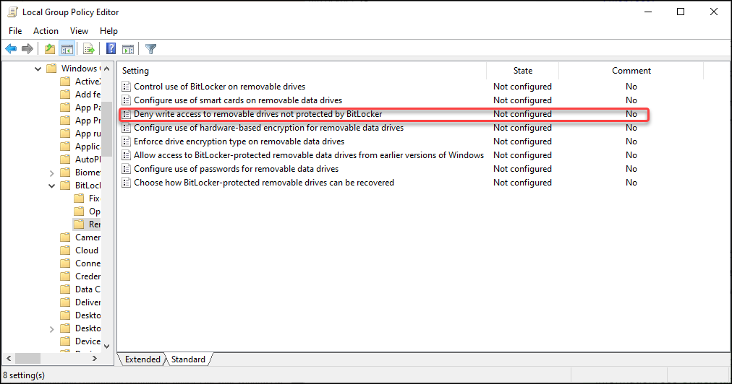This screenshot has width=732, height=384.
Task: Sort list by the State column header
Action: click(x=522, y=71)
